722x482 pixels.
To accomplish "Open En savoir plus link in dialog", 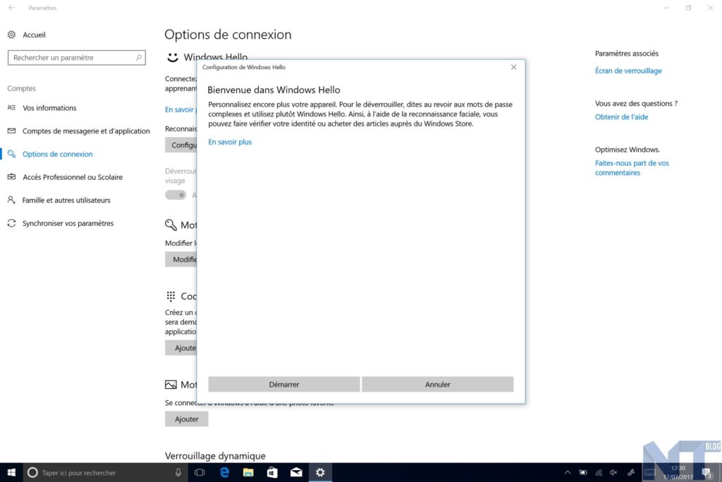I will click(x=230, y=142).
